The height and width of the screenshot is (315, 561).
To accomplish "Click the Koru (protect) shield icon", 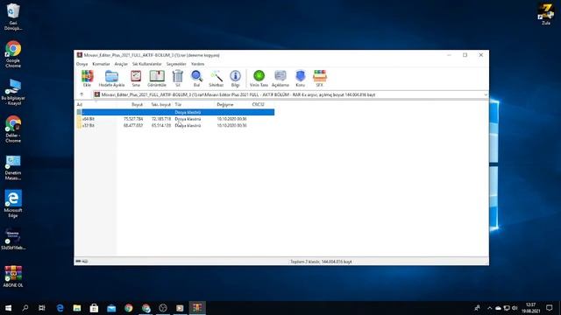I will (300, 78).
